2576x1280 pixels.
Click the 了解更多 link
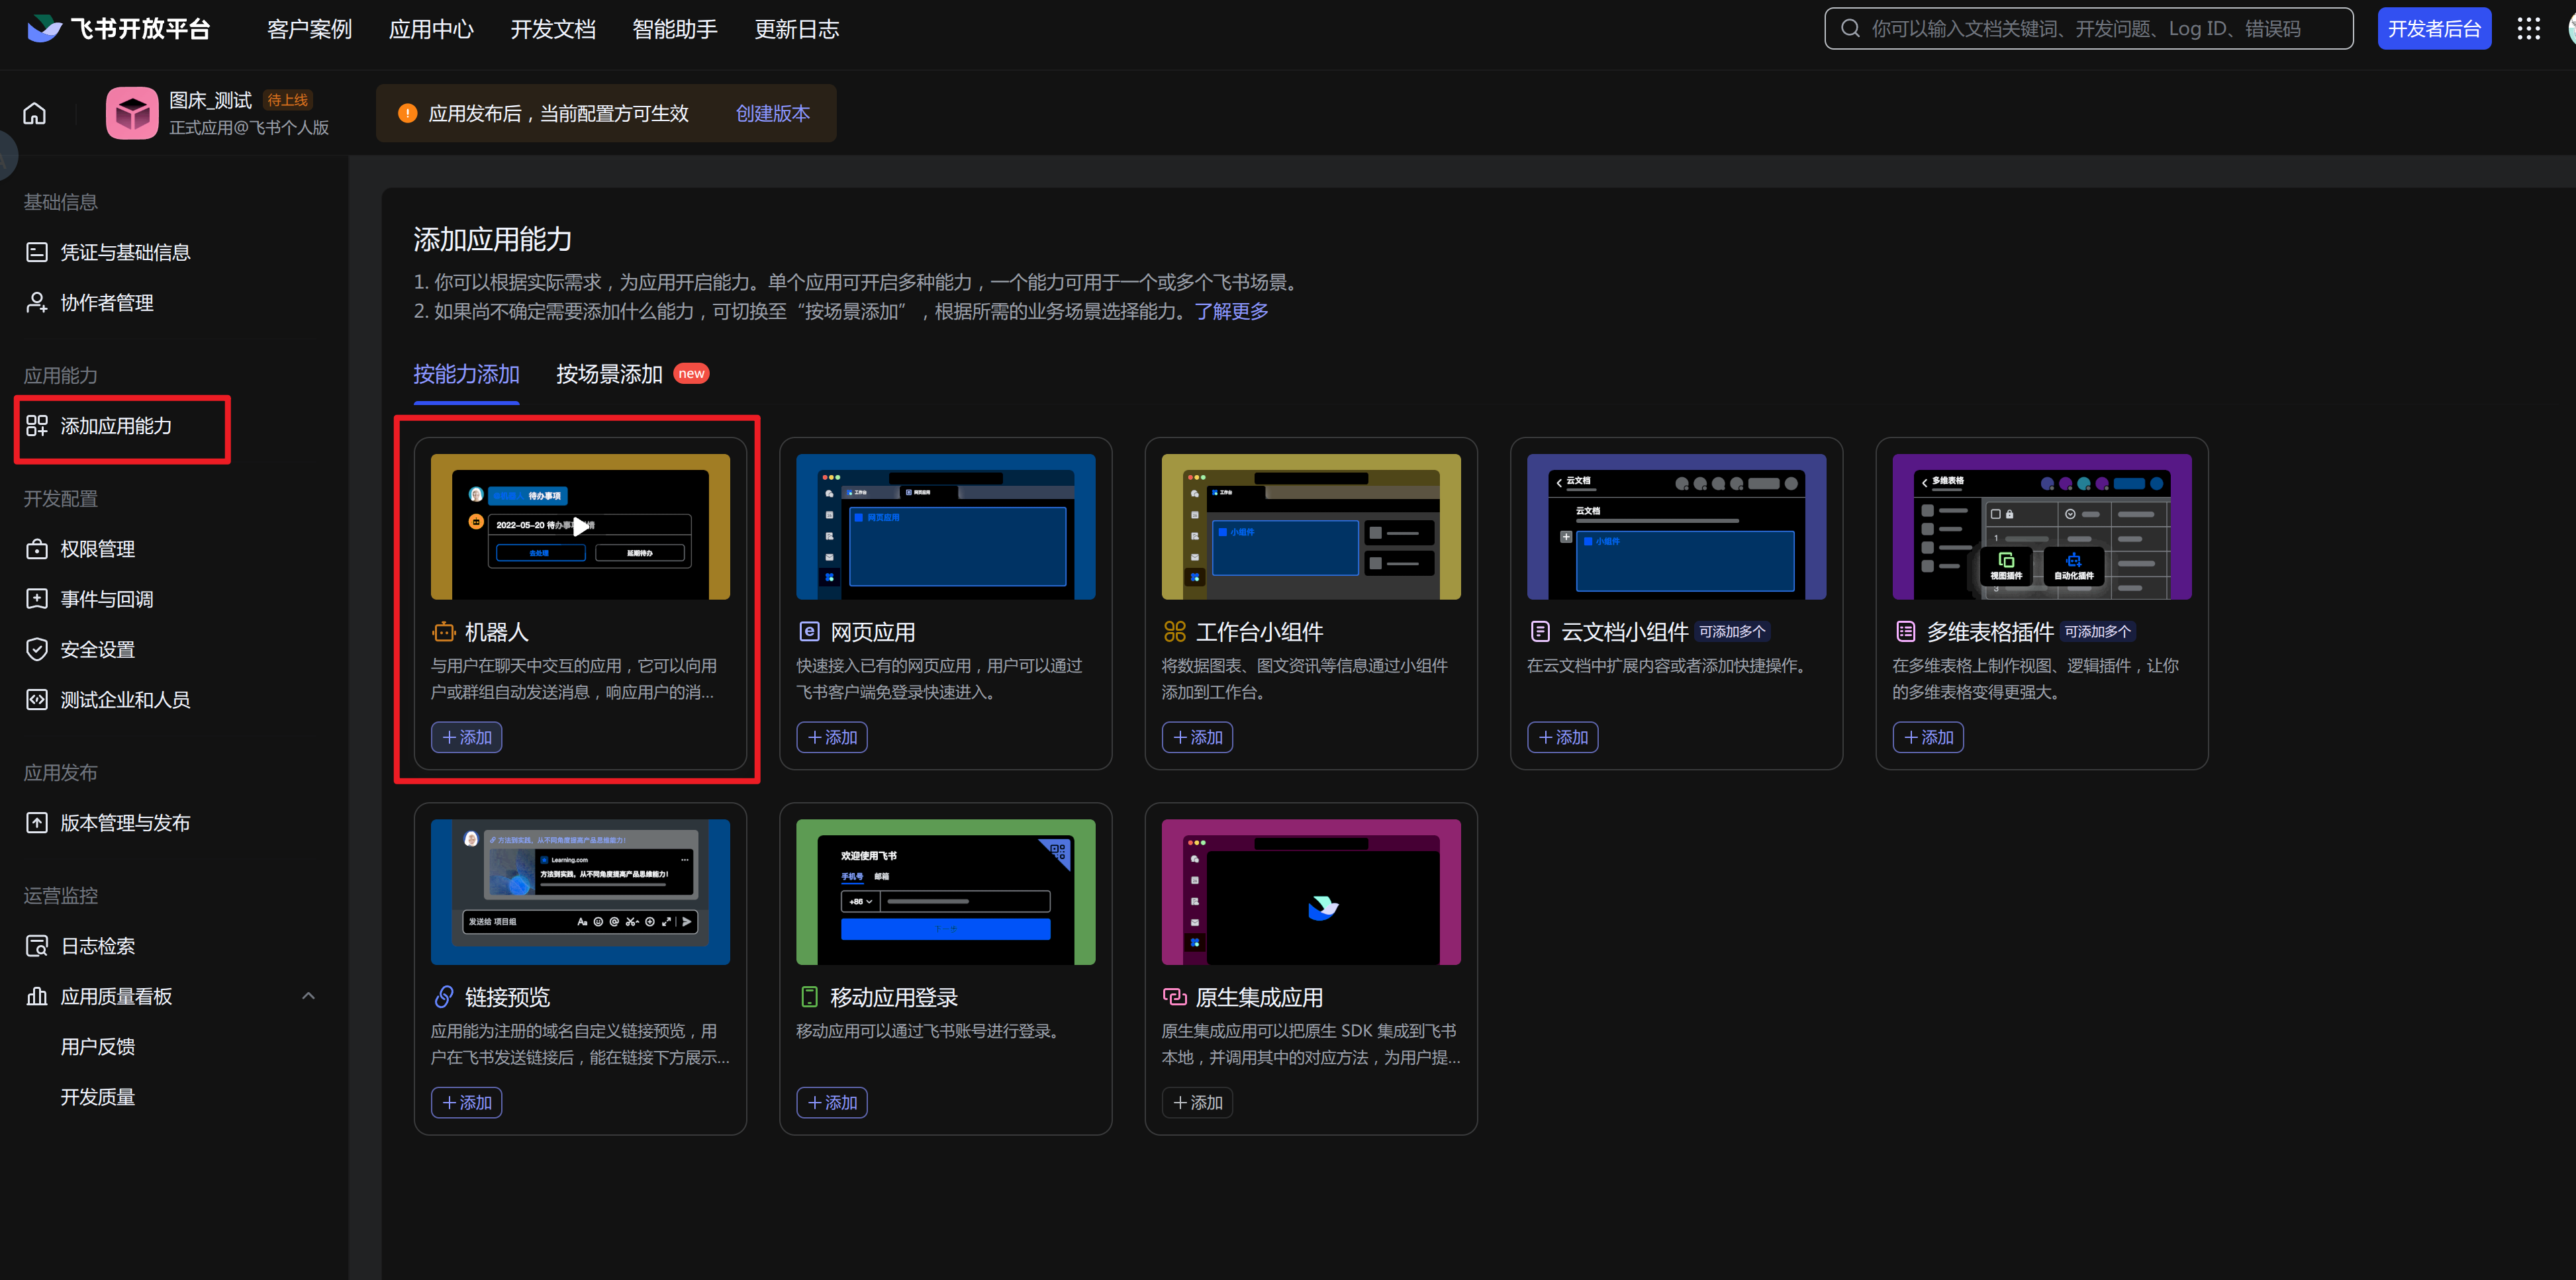click(x=1231, y=311)
